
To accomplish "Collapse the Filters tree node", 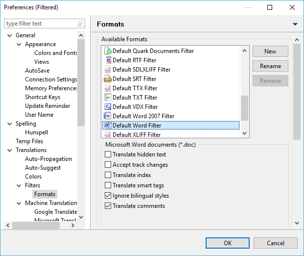I will [19, 186].
